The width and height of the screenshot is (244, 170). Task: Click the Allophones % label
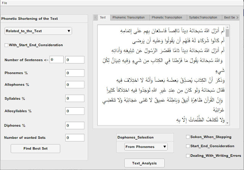(x=17, y=84)
